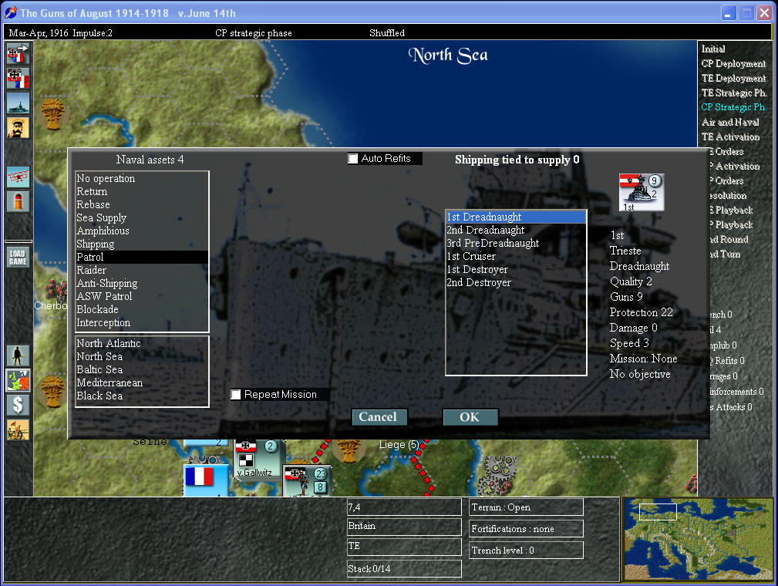Pick 2nd Destroyer ship
Image resolution: width=778 pixels, height=586 pixels.
(x=516, y=282)
